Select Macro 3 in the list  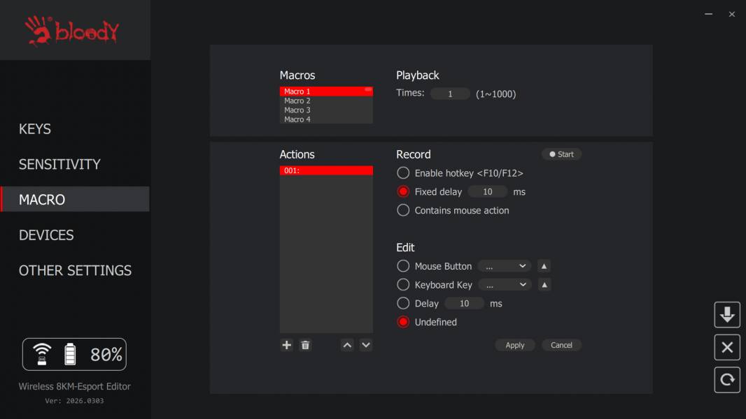[x=326, y=110]
